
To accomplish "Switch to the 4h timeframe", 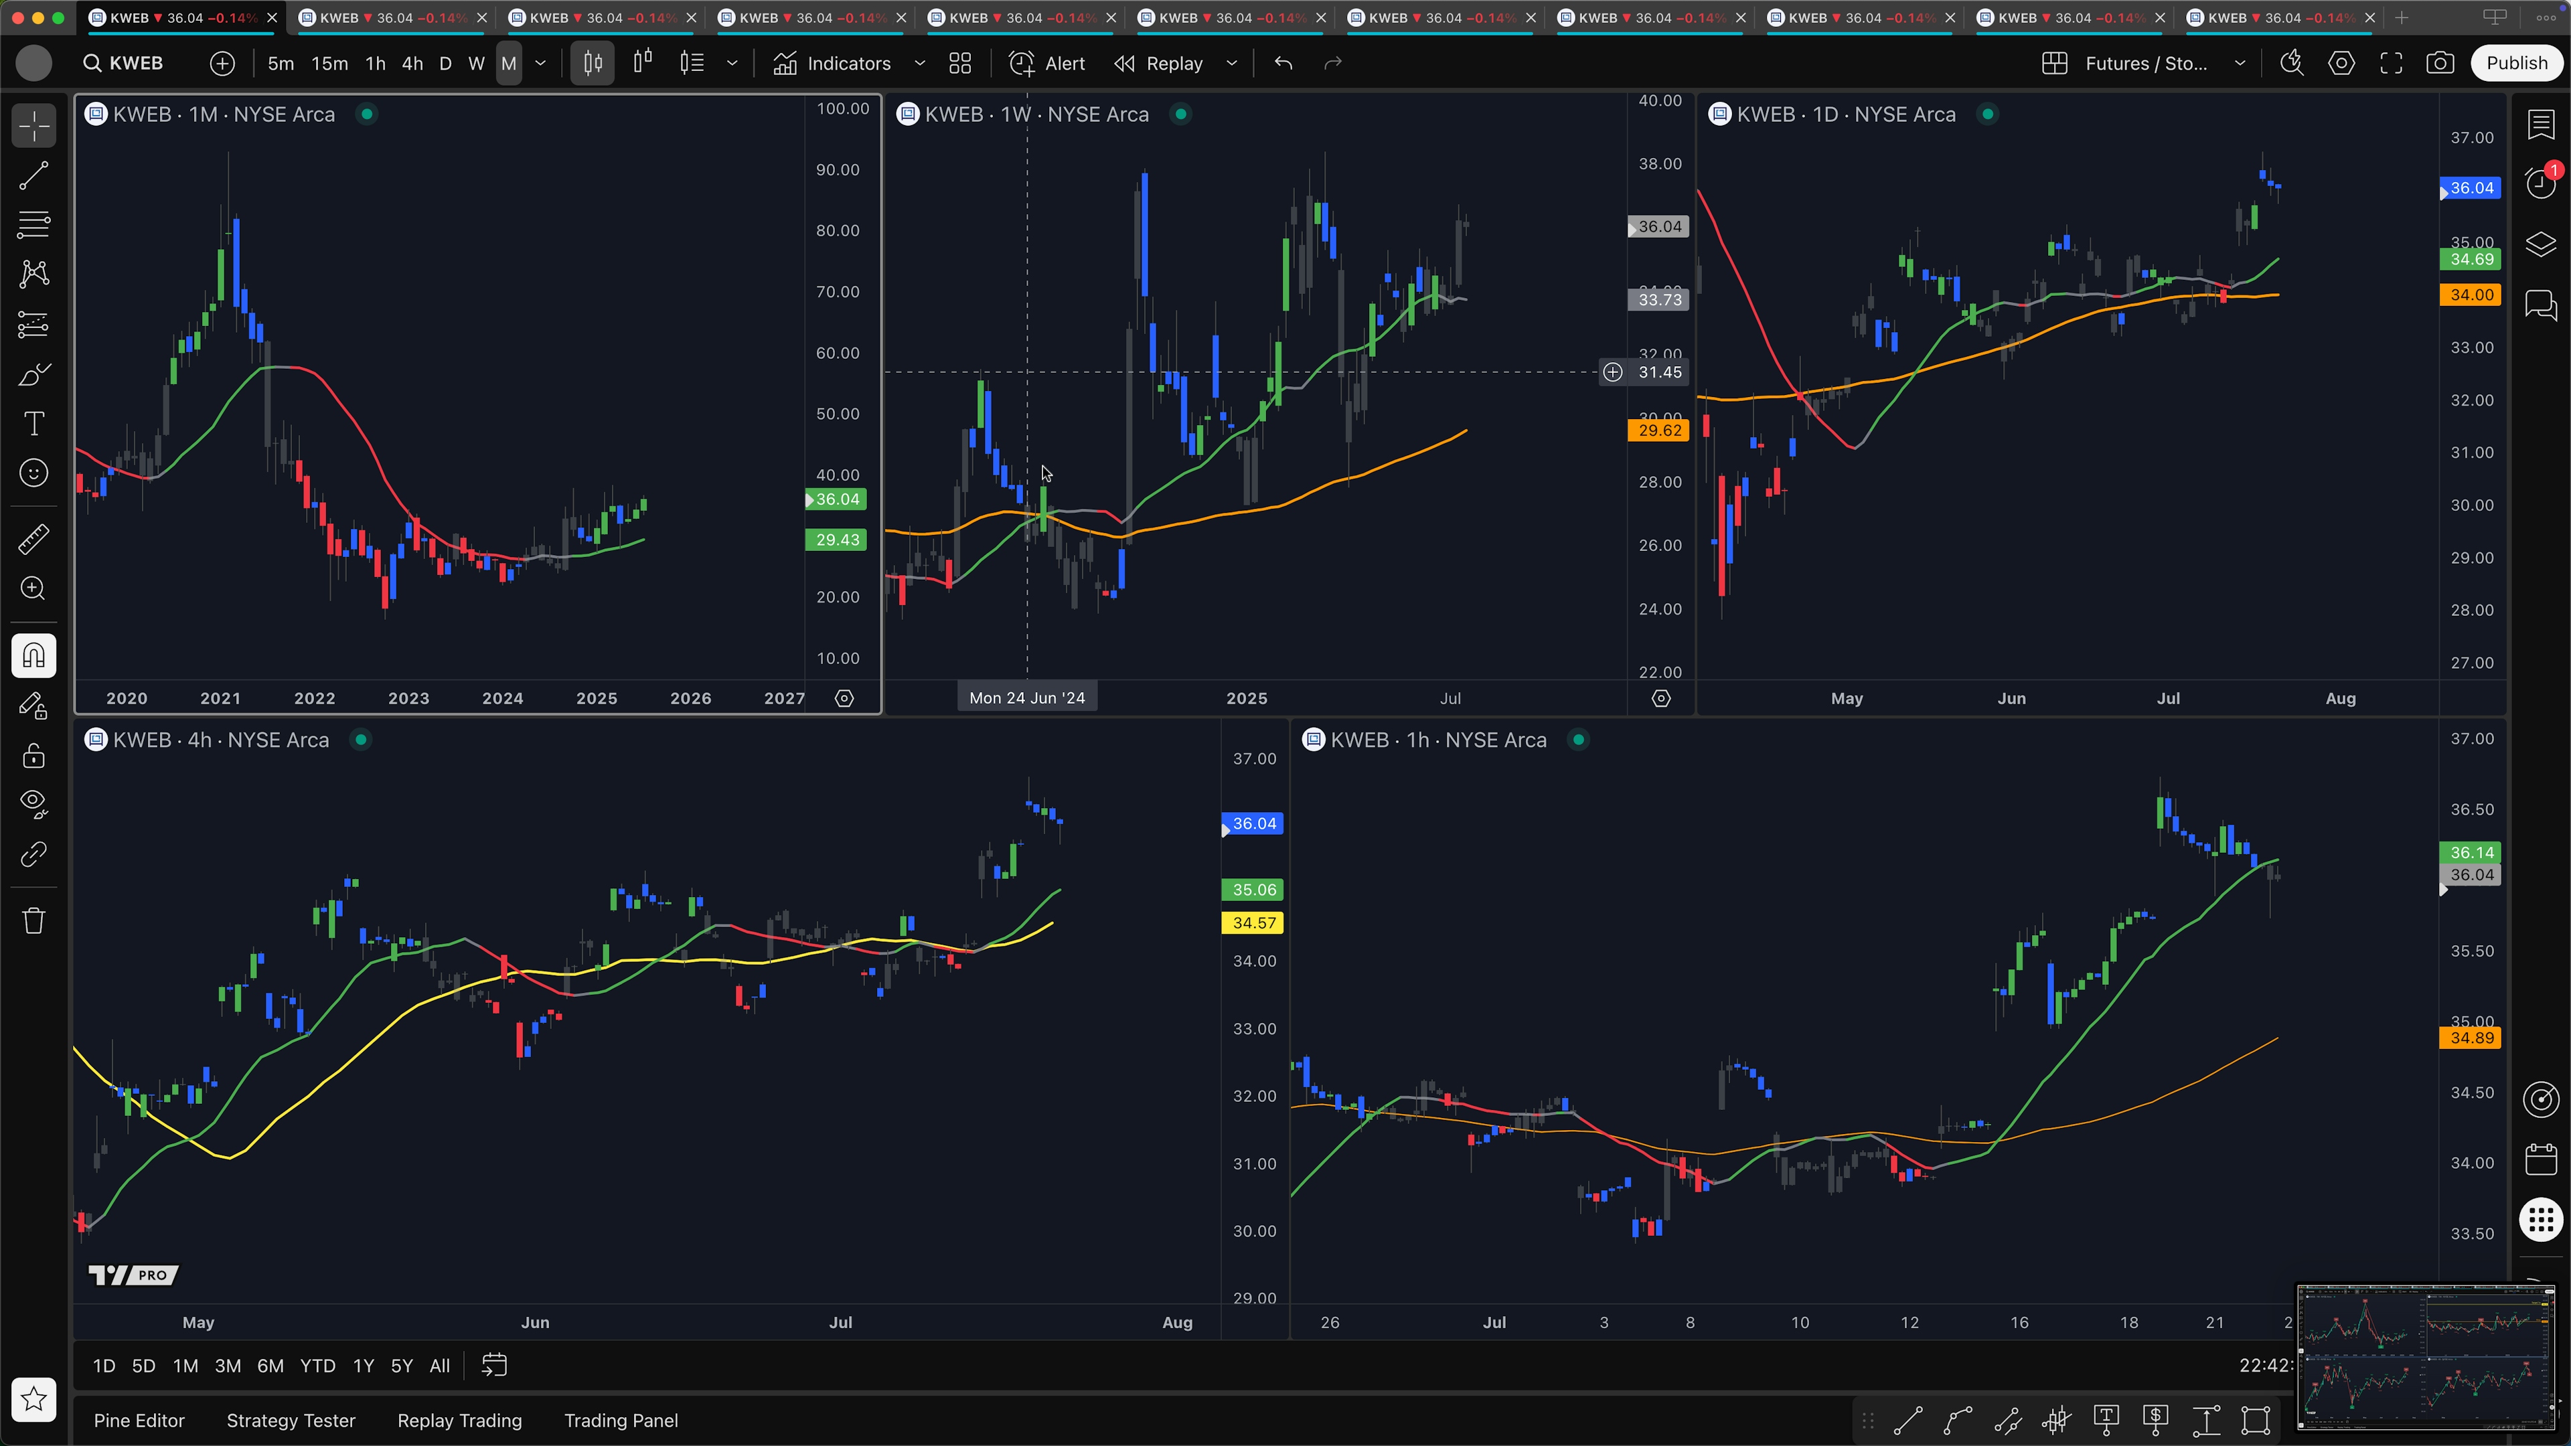I will pos(412,63).
